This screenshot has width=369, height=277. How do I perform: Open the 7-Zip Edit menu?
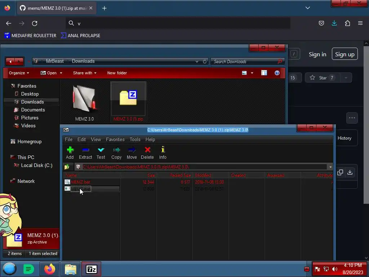click(x=81, y=140)
